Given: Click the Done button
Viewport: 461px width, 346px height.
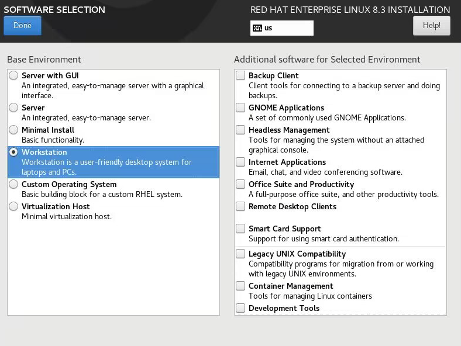Looking at the screenshot, I should point(22,26).
